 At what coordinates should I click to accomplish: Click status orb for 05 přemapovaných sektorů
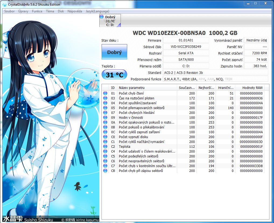click(x=105, y=108)
